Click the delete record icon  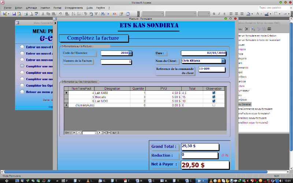coord(115,14)
